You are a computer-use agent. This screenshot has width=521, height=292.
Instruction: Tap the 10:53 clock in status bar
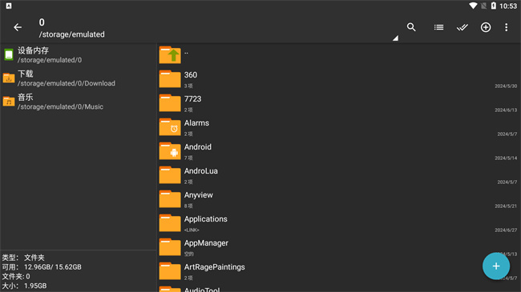coord(508,6)
